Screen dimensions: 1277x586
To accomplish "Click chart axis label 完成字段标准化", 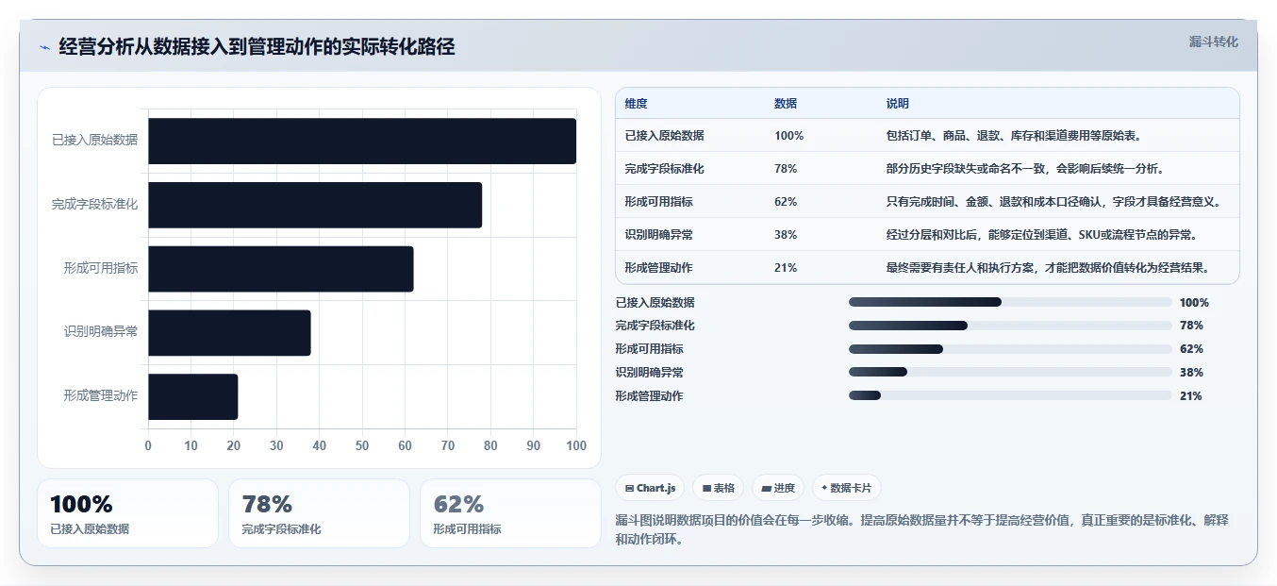I will point(94,205).
